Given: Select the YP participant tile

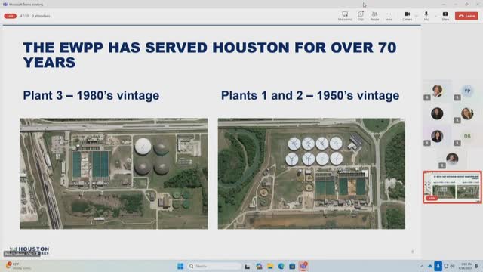Looking at the screenshot, I should coord(467,91).
